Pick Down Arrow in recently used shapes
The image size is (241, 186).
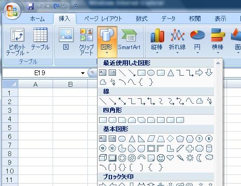pos(209,73)
